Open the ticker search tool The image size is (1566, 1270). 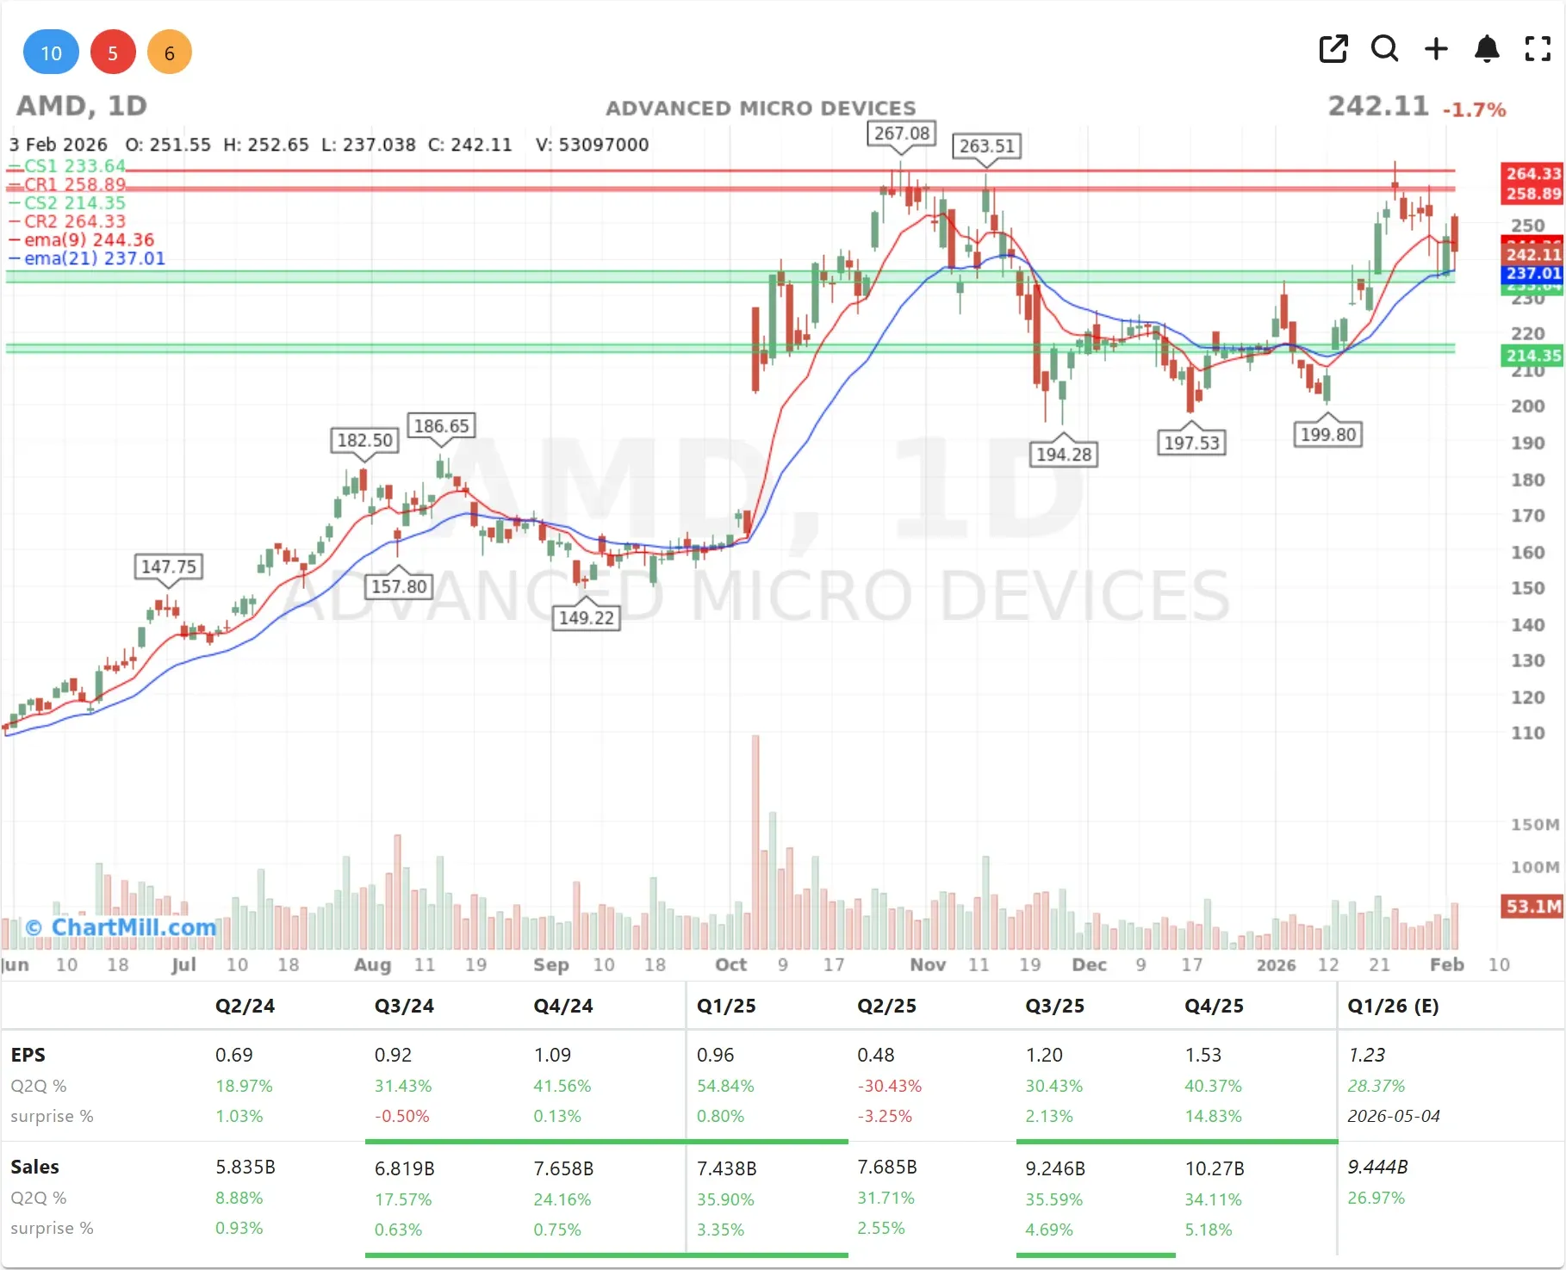click(1384, 49)
